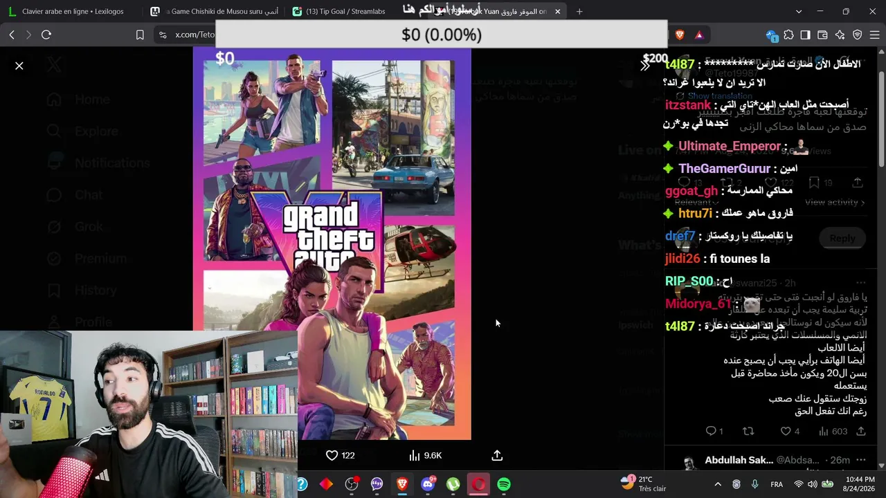Screen dimensions: 886x498
Task: Open more options on Abdullah Sak comment
Action: (x=861, y=460)
